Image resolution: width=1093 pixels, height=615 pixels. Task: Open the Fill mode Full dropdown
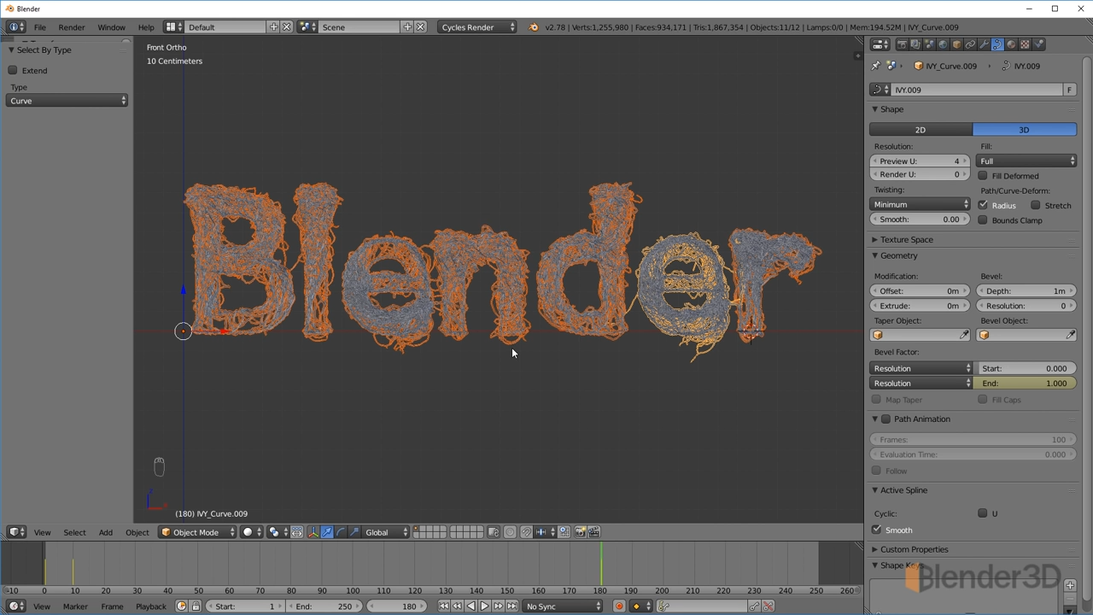click(1026, 161)
